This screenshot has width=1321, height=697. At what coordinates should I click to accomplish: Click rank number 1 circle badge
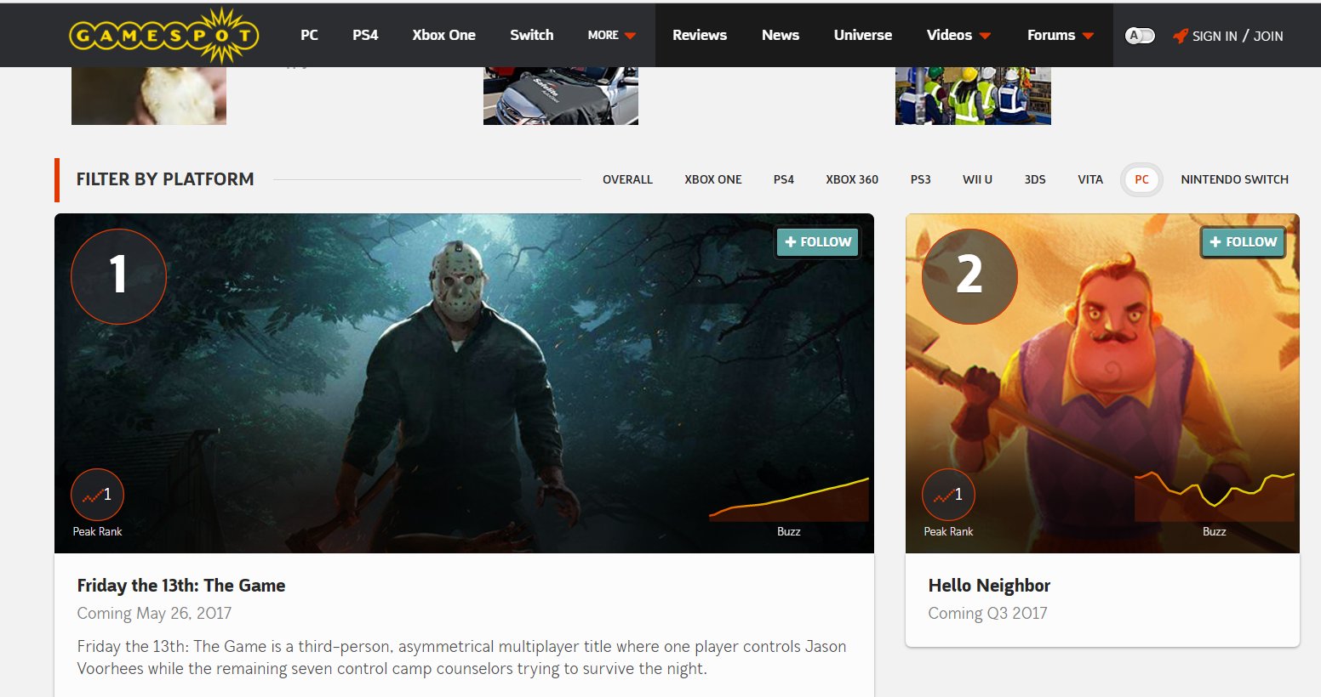click(118, 276)
